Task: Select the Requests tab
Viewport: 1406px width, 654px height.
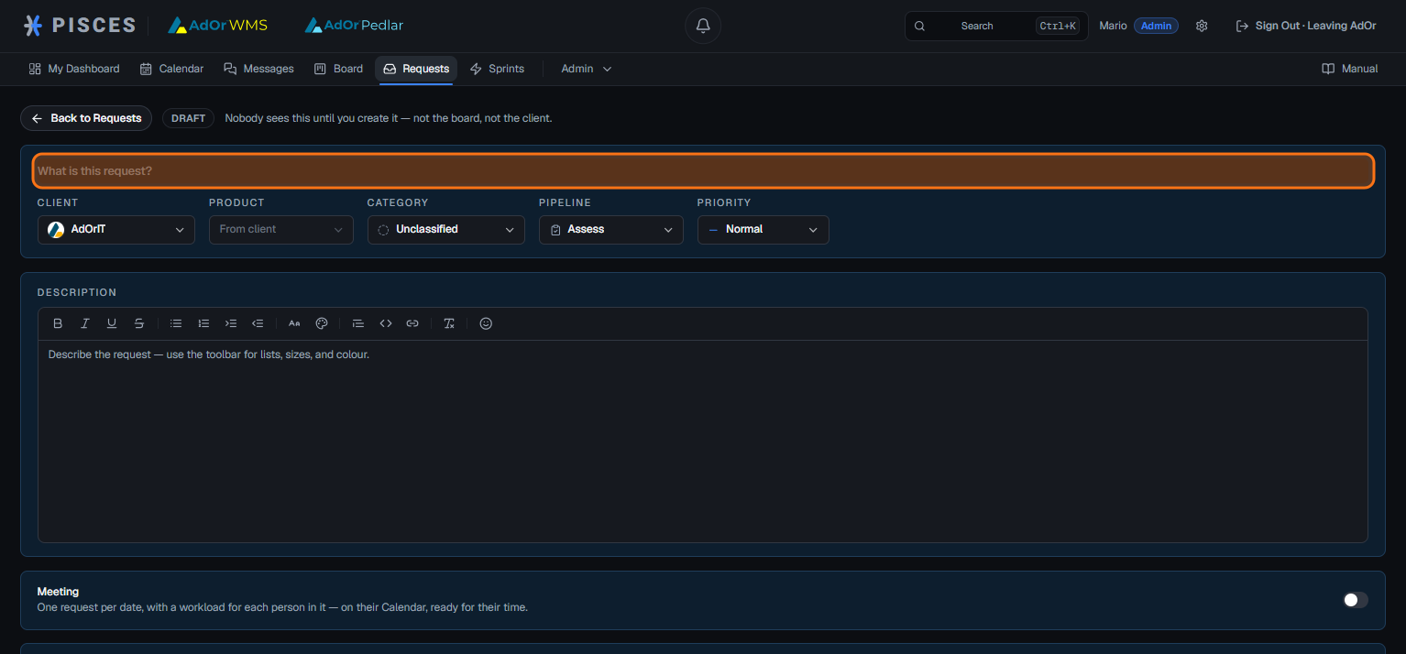Action: point(416,69)
